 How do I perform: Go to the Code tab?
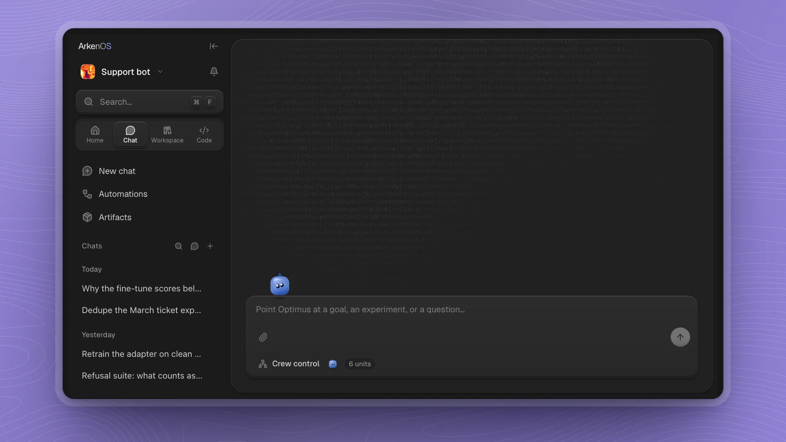204,135
